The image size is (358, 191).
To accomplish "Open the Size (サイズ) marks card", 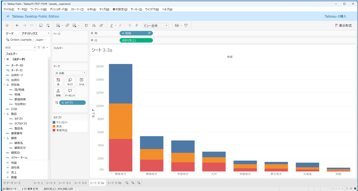I will (x=70, y=81).
